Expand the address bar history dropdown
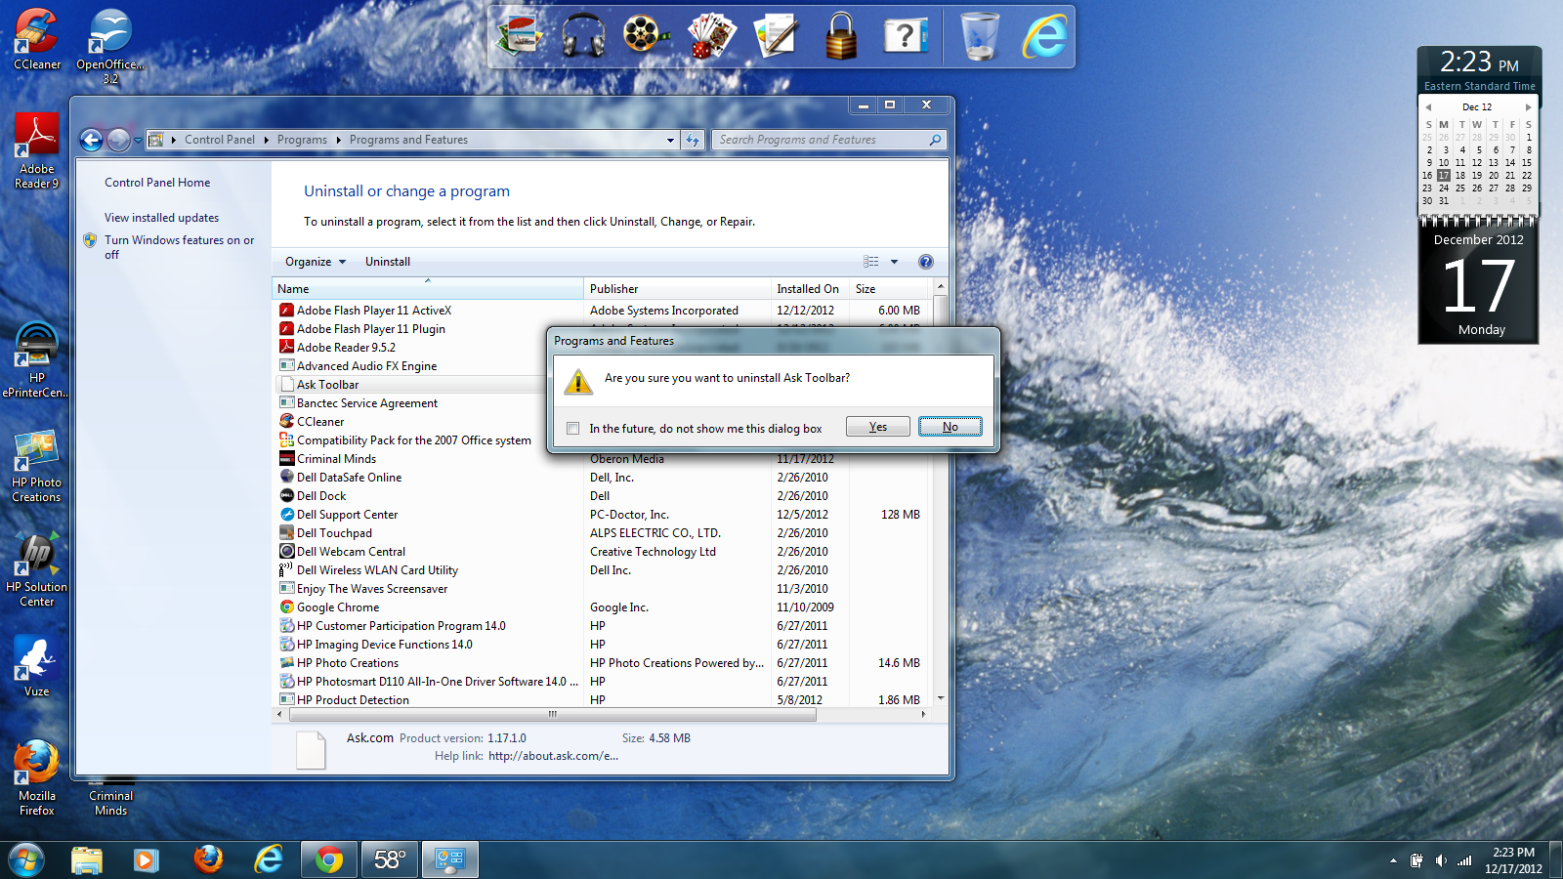This screenshot has width=1563, height=879. 670,140
